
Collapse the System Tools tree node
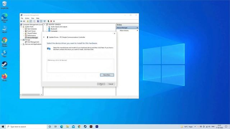click(21, 27)
